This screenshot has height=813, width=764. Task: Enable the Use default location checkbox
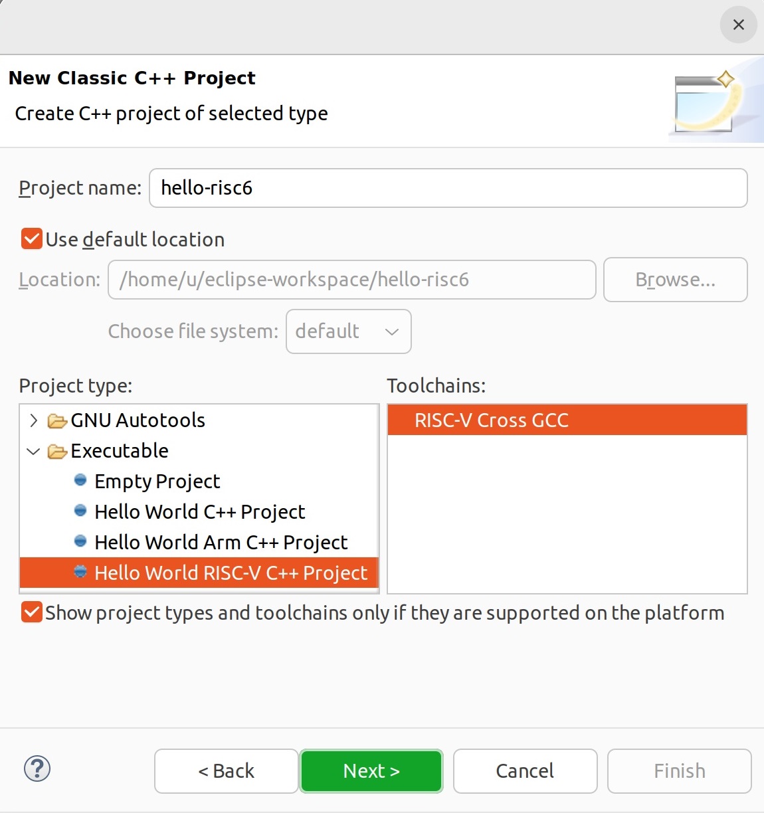click(x=31, y=238)
